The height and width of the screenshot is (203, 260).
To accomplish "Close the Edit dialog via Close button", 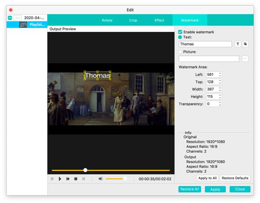I will 240,189.
